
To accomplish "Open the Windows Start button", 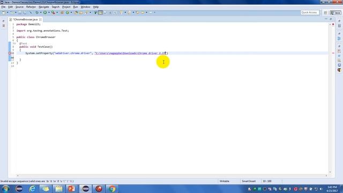I will point(6,189).
